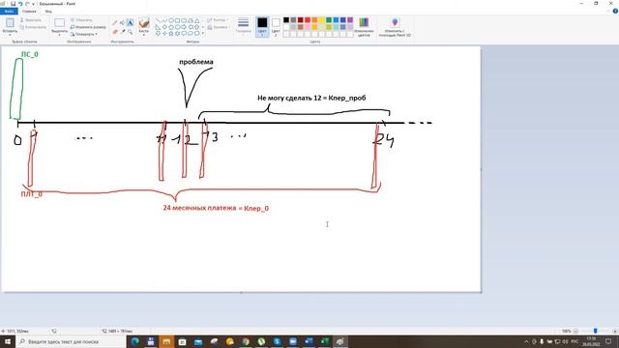Select the Eraser tool
The height and width of the screenshot is (348, 619).
coord(115,32)
